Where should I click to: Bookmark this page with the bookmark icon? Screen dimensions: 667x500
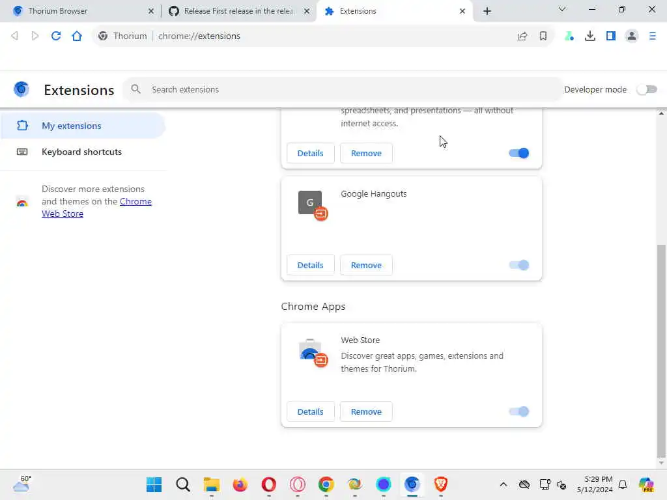coord(543,36)
